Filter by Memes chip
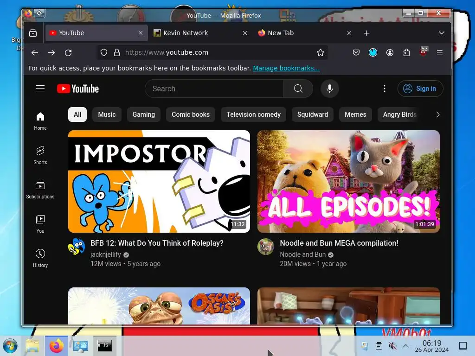Viewport: 475px width, 356px height. [355, 114]
